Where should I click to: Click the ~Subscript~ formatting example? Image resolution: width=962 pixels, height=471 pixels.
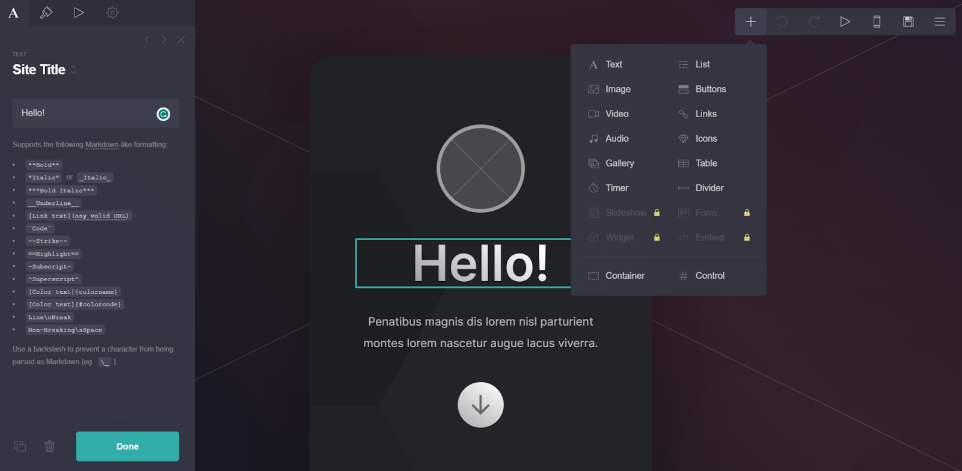pos(49,266)
